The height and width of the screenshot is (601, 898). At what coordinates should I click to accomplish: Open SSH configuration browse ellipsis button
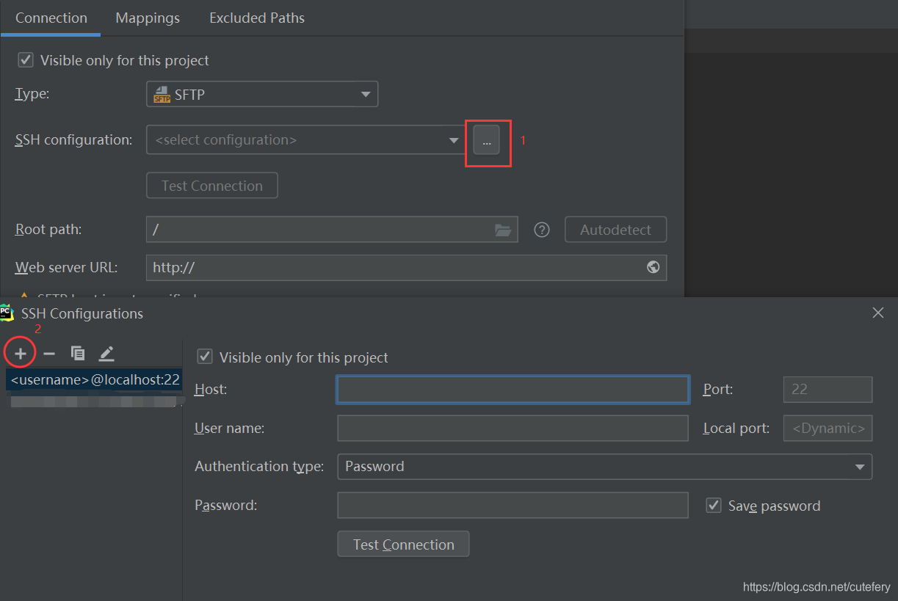tap(487, 139)
